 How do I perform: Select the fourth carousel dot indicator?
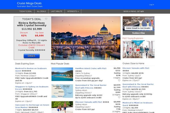coord(89,56)
